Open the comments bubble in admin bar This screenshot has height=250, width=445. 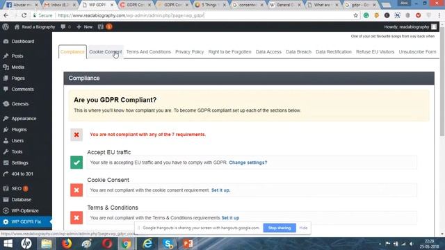tap(65, 27)
